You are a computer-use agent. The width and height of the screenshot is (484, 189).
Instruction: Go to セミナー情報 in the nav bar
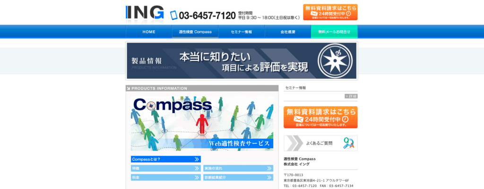pyautogui.click(x=242, y=32)
